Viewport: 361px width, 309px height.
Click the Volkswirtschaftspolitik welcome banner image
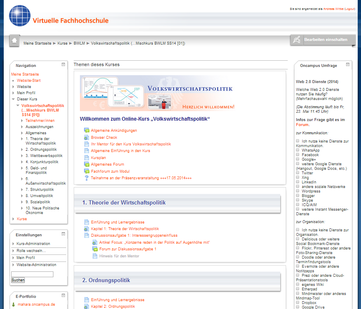[157, 93]
